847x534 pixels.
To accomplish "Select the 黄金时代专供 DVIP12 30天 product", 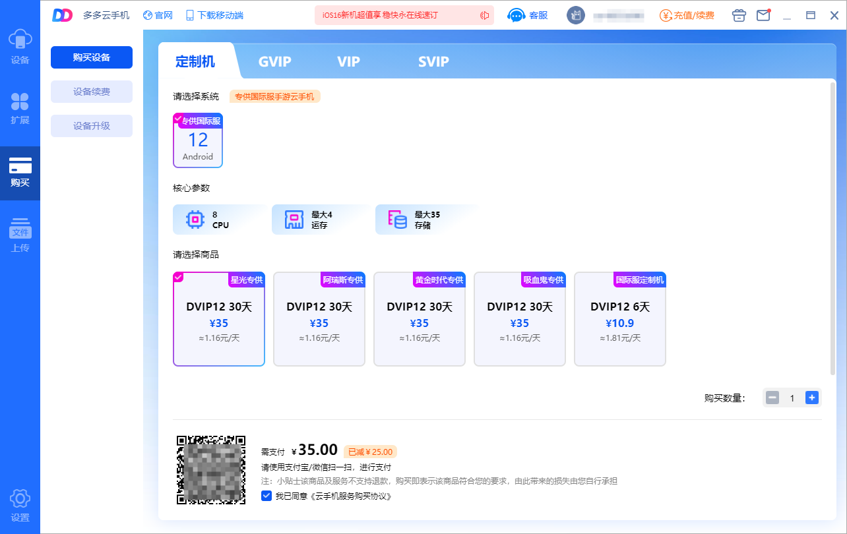I will [420, 318].
